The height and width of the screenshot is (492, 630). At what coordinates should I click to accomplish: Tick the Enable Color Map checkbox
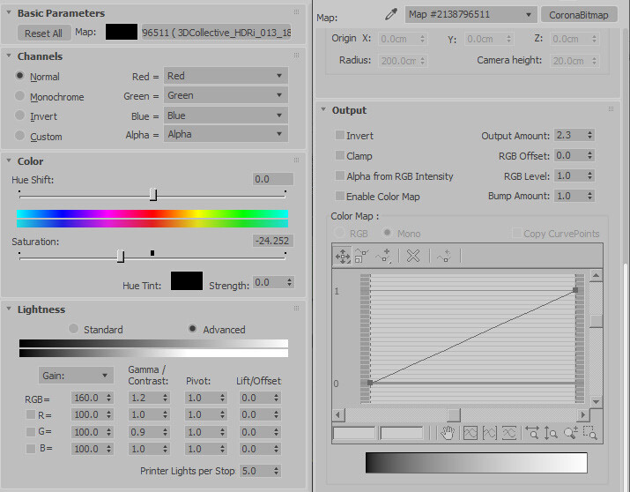tap(340, 196)
